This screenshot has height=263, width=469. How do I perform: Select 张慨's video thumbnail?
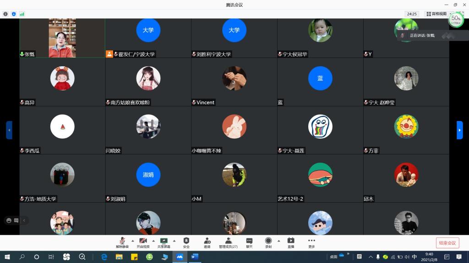(x=62, y=38)
